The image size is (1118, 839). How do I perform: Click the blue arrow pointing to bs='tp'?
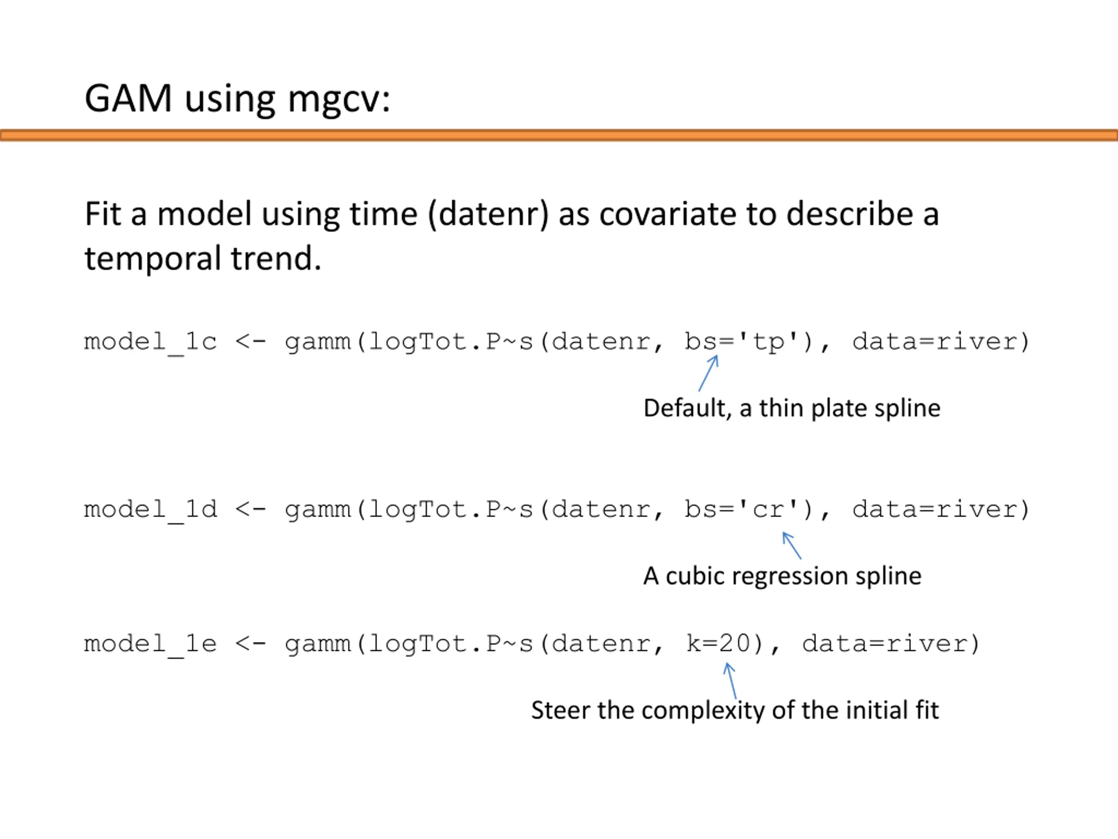[x=708, y=373]
